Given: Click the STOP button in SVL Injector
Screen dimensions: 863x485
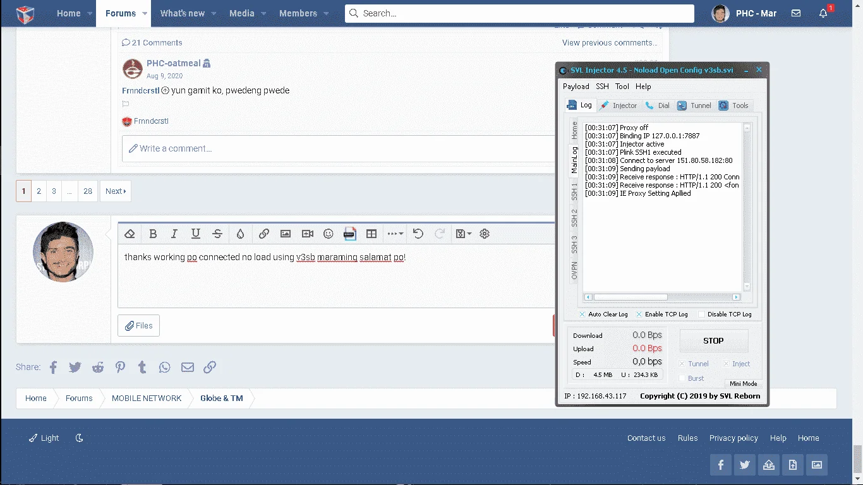Looking at the screenshot, I should [x=713, y=341].
